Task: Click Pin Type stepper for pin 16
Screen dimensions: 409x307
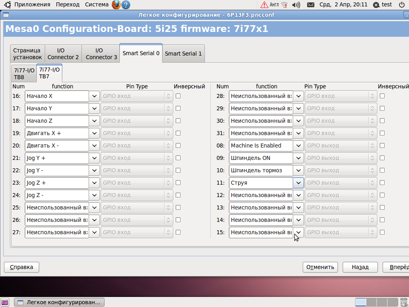Action: coord(168,96)
